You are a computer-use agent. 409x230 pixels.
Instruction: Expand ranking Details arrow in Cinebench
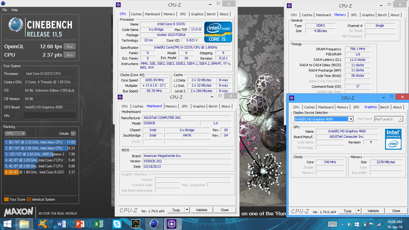point(73,134)
